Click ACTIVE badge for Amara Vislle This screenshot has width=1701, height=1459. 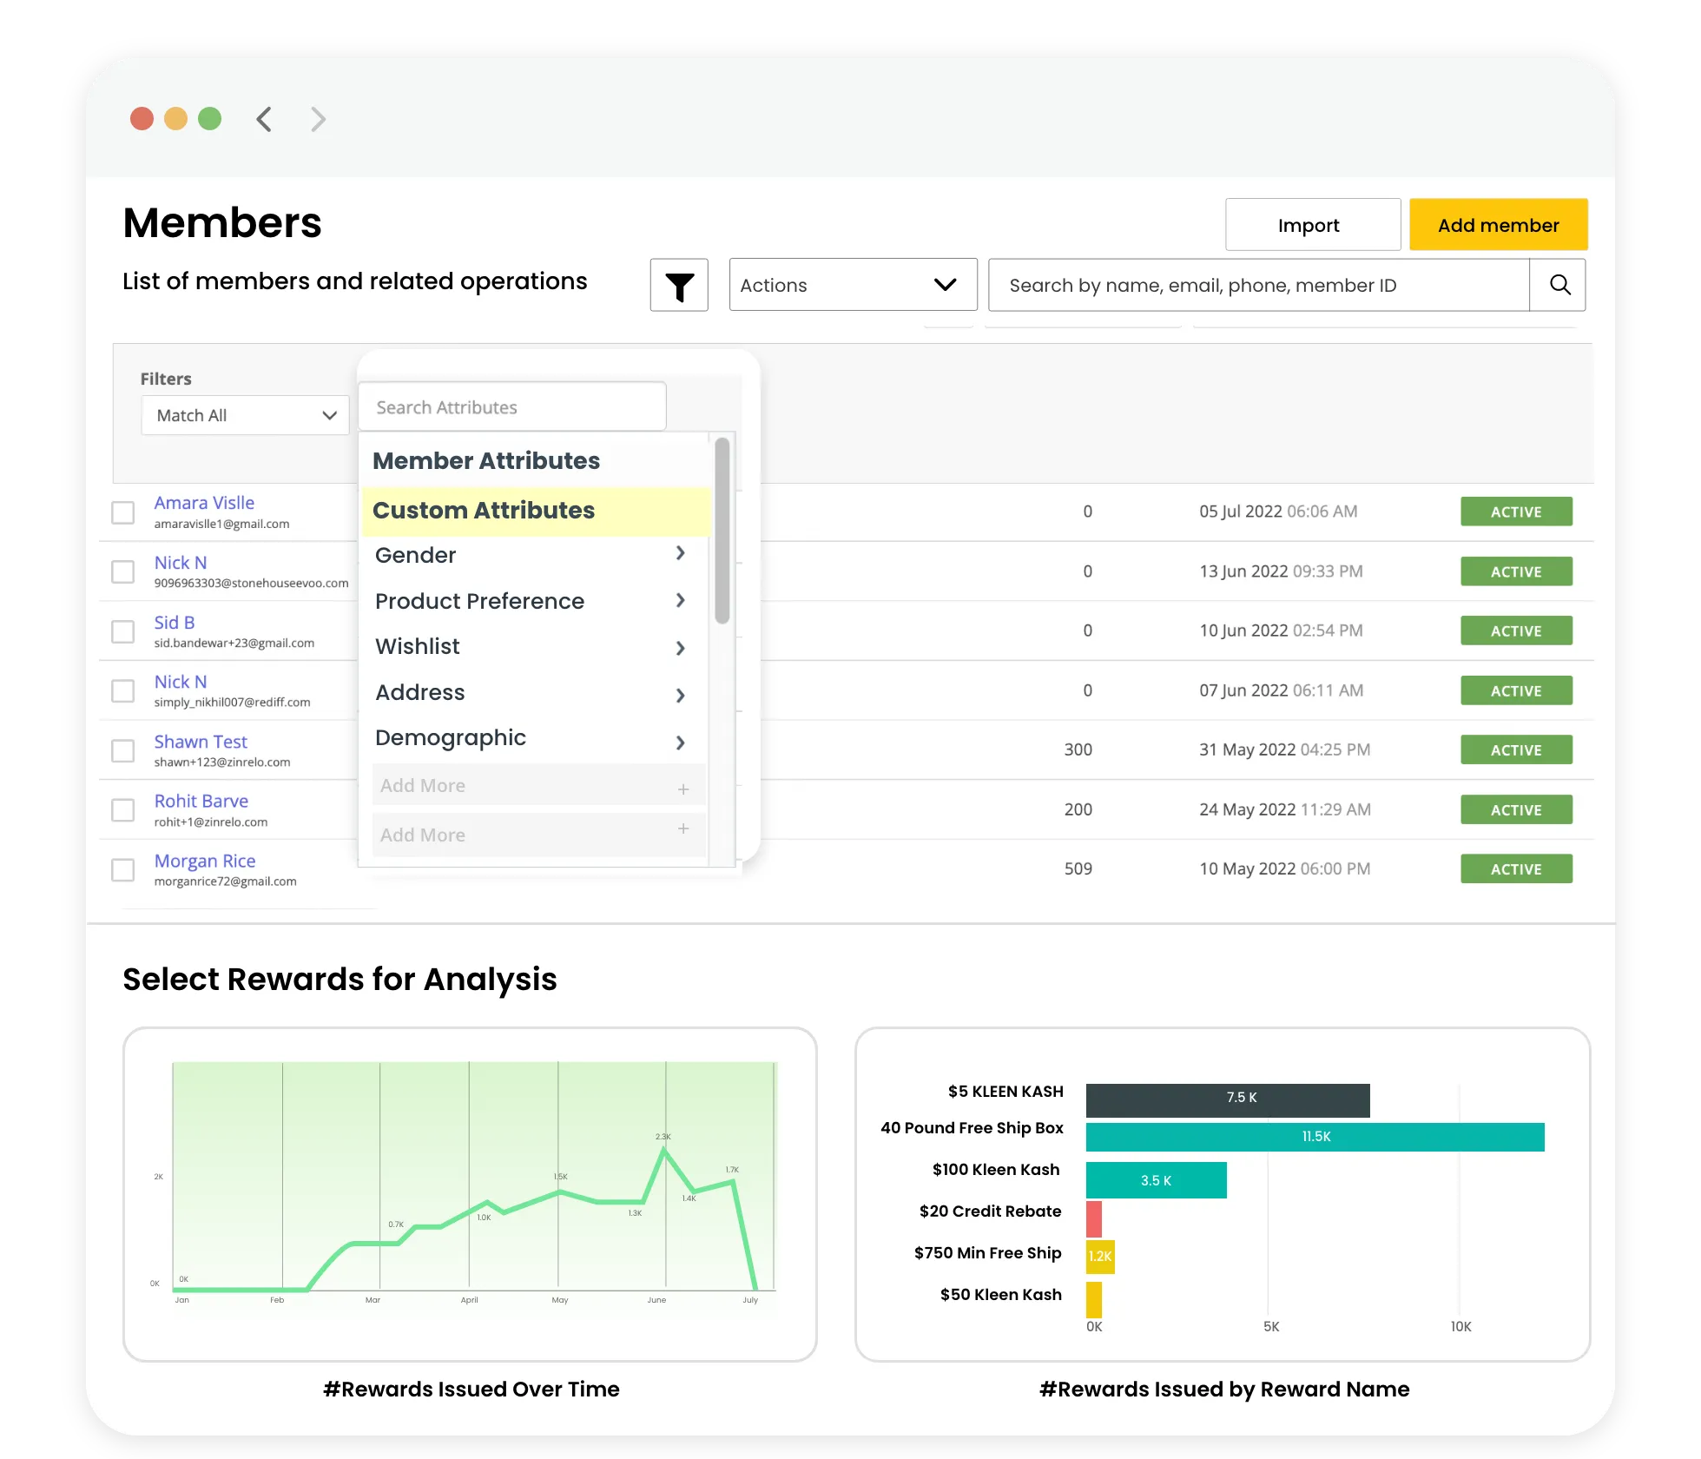click(x=1516, y=512)
